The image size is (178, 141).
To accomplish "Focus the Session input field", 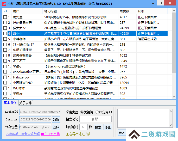I will pyautogui.click(x=35, y=119).
